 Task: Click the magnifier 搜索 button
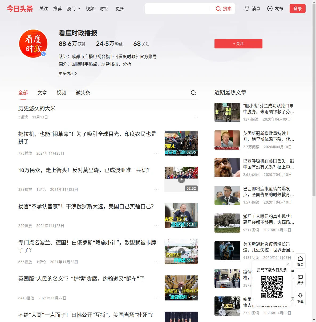(224, 9)
